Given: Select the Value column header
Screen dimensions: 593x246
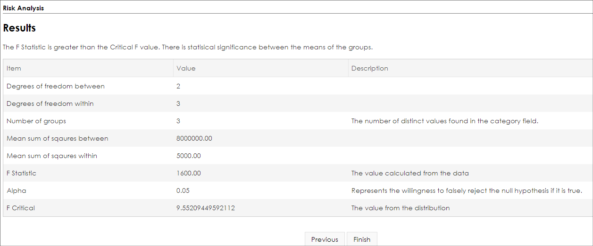Looking at the screenshot, I should pos(260,68).
